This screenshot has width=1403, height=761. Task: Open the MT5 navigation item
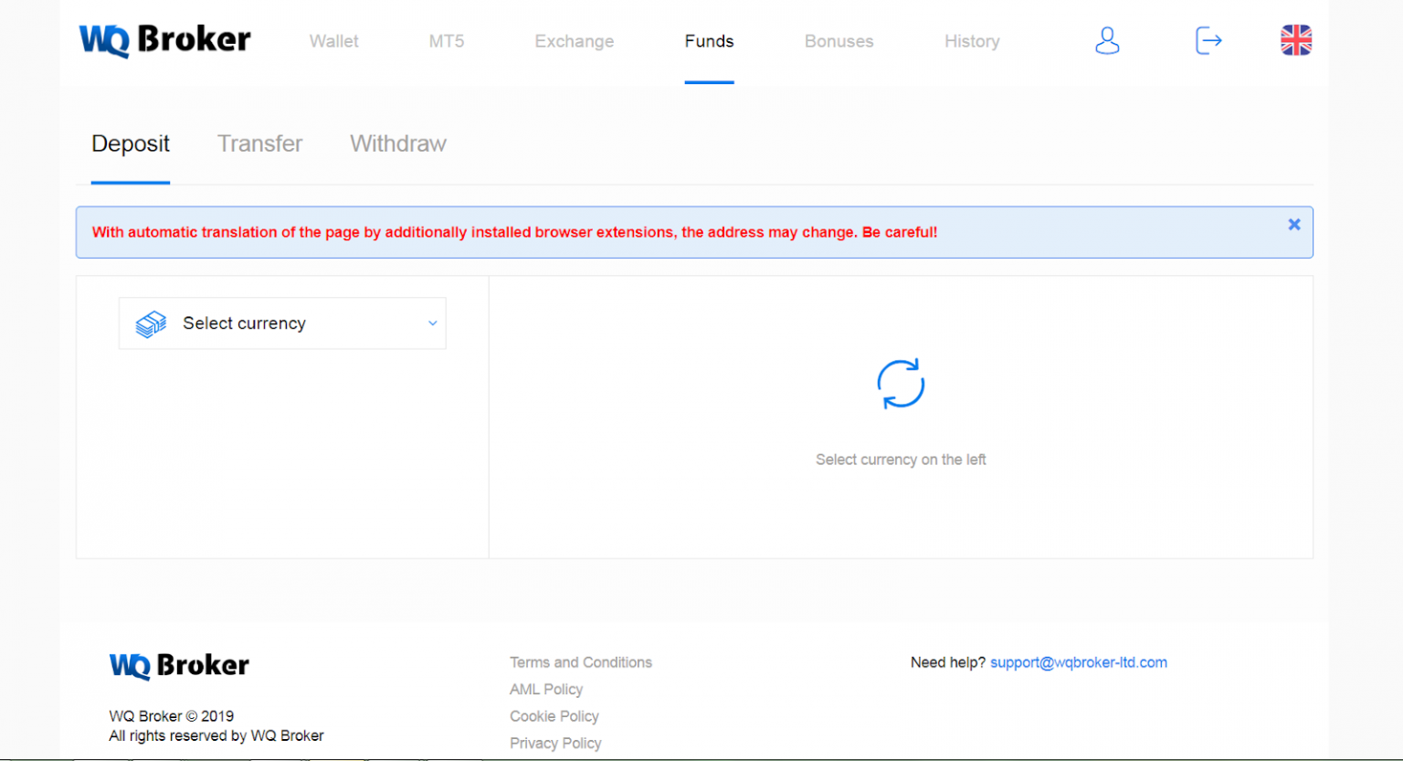click(x=447, y=41)
